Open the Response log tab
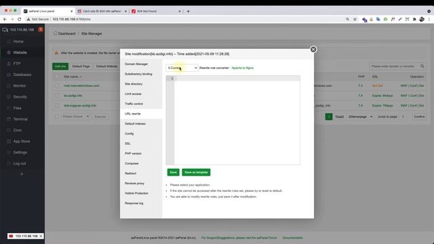This screenshot has height=244, width=434. (x=134, y=203)
